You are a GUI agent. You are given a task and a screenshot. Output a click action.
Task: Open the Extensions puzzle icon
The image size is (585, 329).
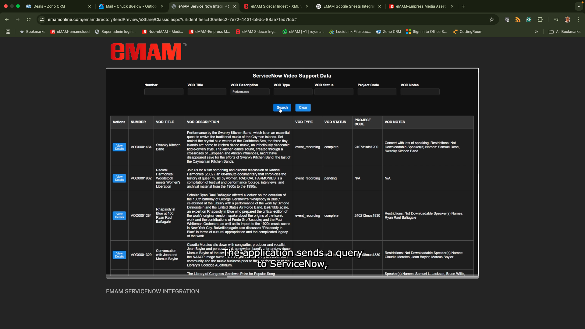(540, 19)
